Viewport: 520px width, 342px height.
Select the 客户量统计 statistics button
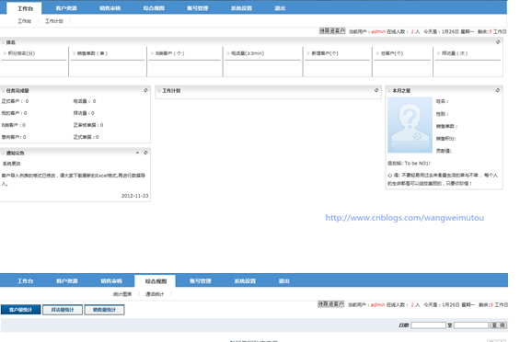pyautogui.click(x=21, y=310)
